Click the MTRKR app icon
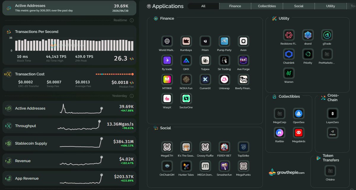 click(167, 79)
